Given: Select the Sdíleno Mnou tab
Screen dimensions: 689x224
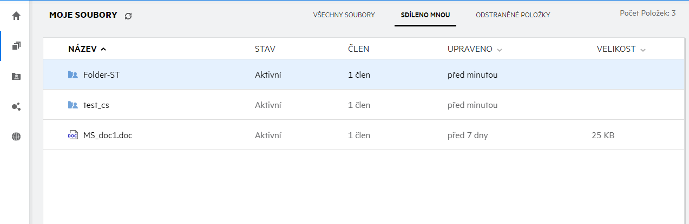Looking at the screenshot, I should coord(425,15).
